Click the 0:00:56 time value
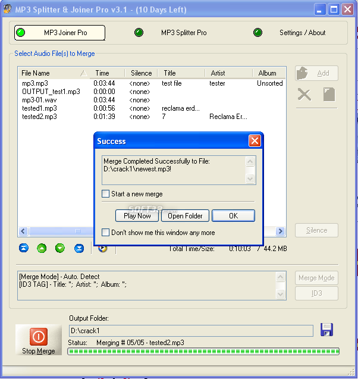358x379 pixels. (104, 108)
